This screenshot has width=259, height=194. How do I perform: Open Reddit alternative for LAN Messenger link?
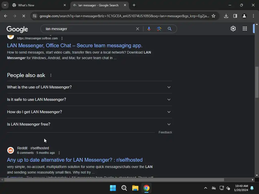tap(75, 160)
